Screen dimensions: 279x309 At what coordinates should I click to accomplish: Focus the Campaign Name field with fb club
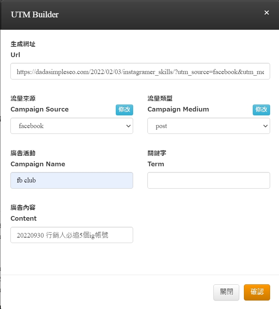click(x=72, y=181)
